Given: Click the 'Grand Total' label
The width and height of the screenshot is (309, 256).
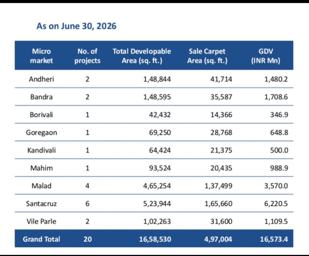Looking at the screenshot, I should [41, 239].
